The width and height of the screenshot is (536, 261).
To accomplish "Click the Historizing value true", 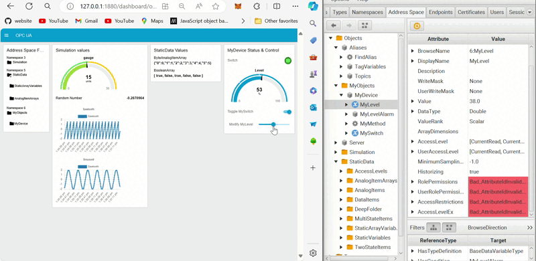I will click(x=498, y=172).
